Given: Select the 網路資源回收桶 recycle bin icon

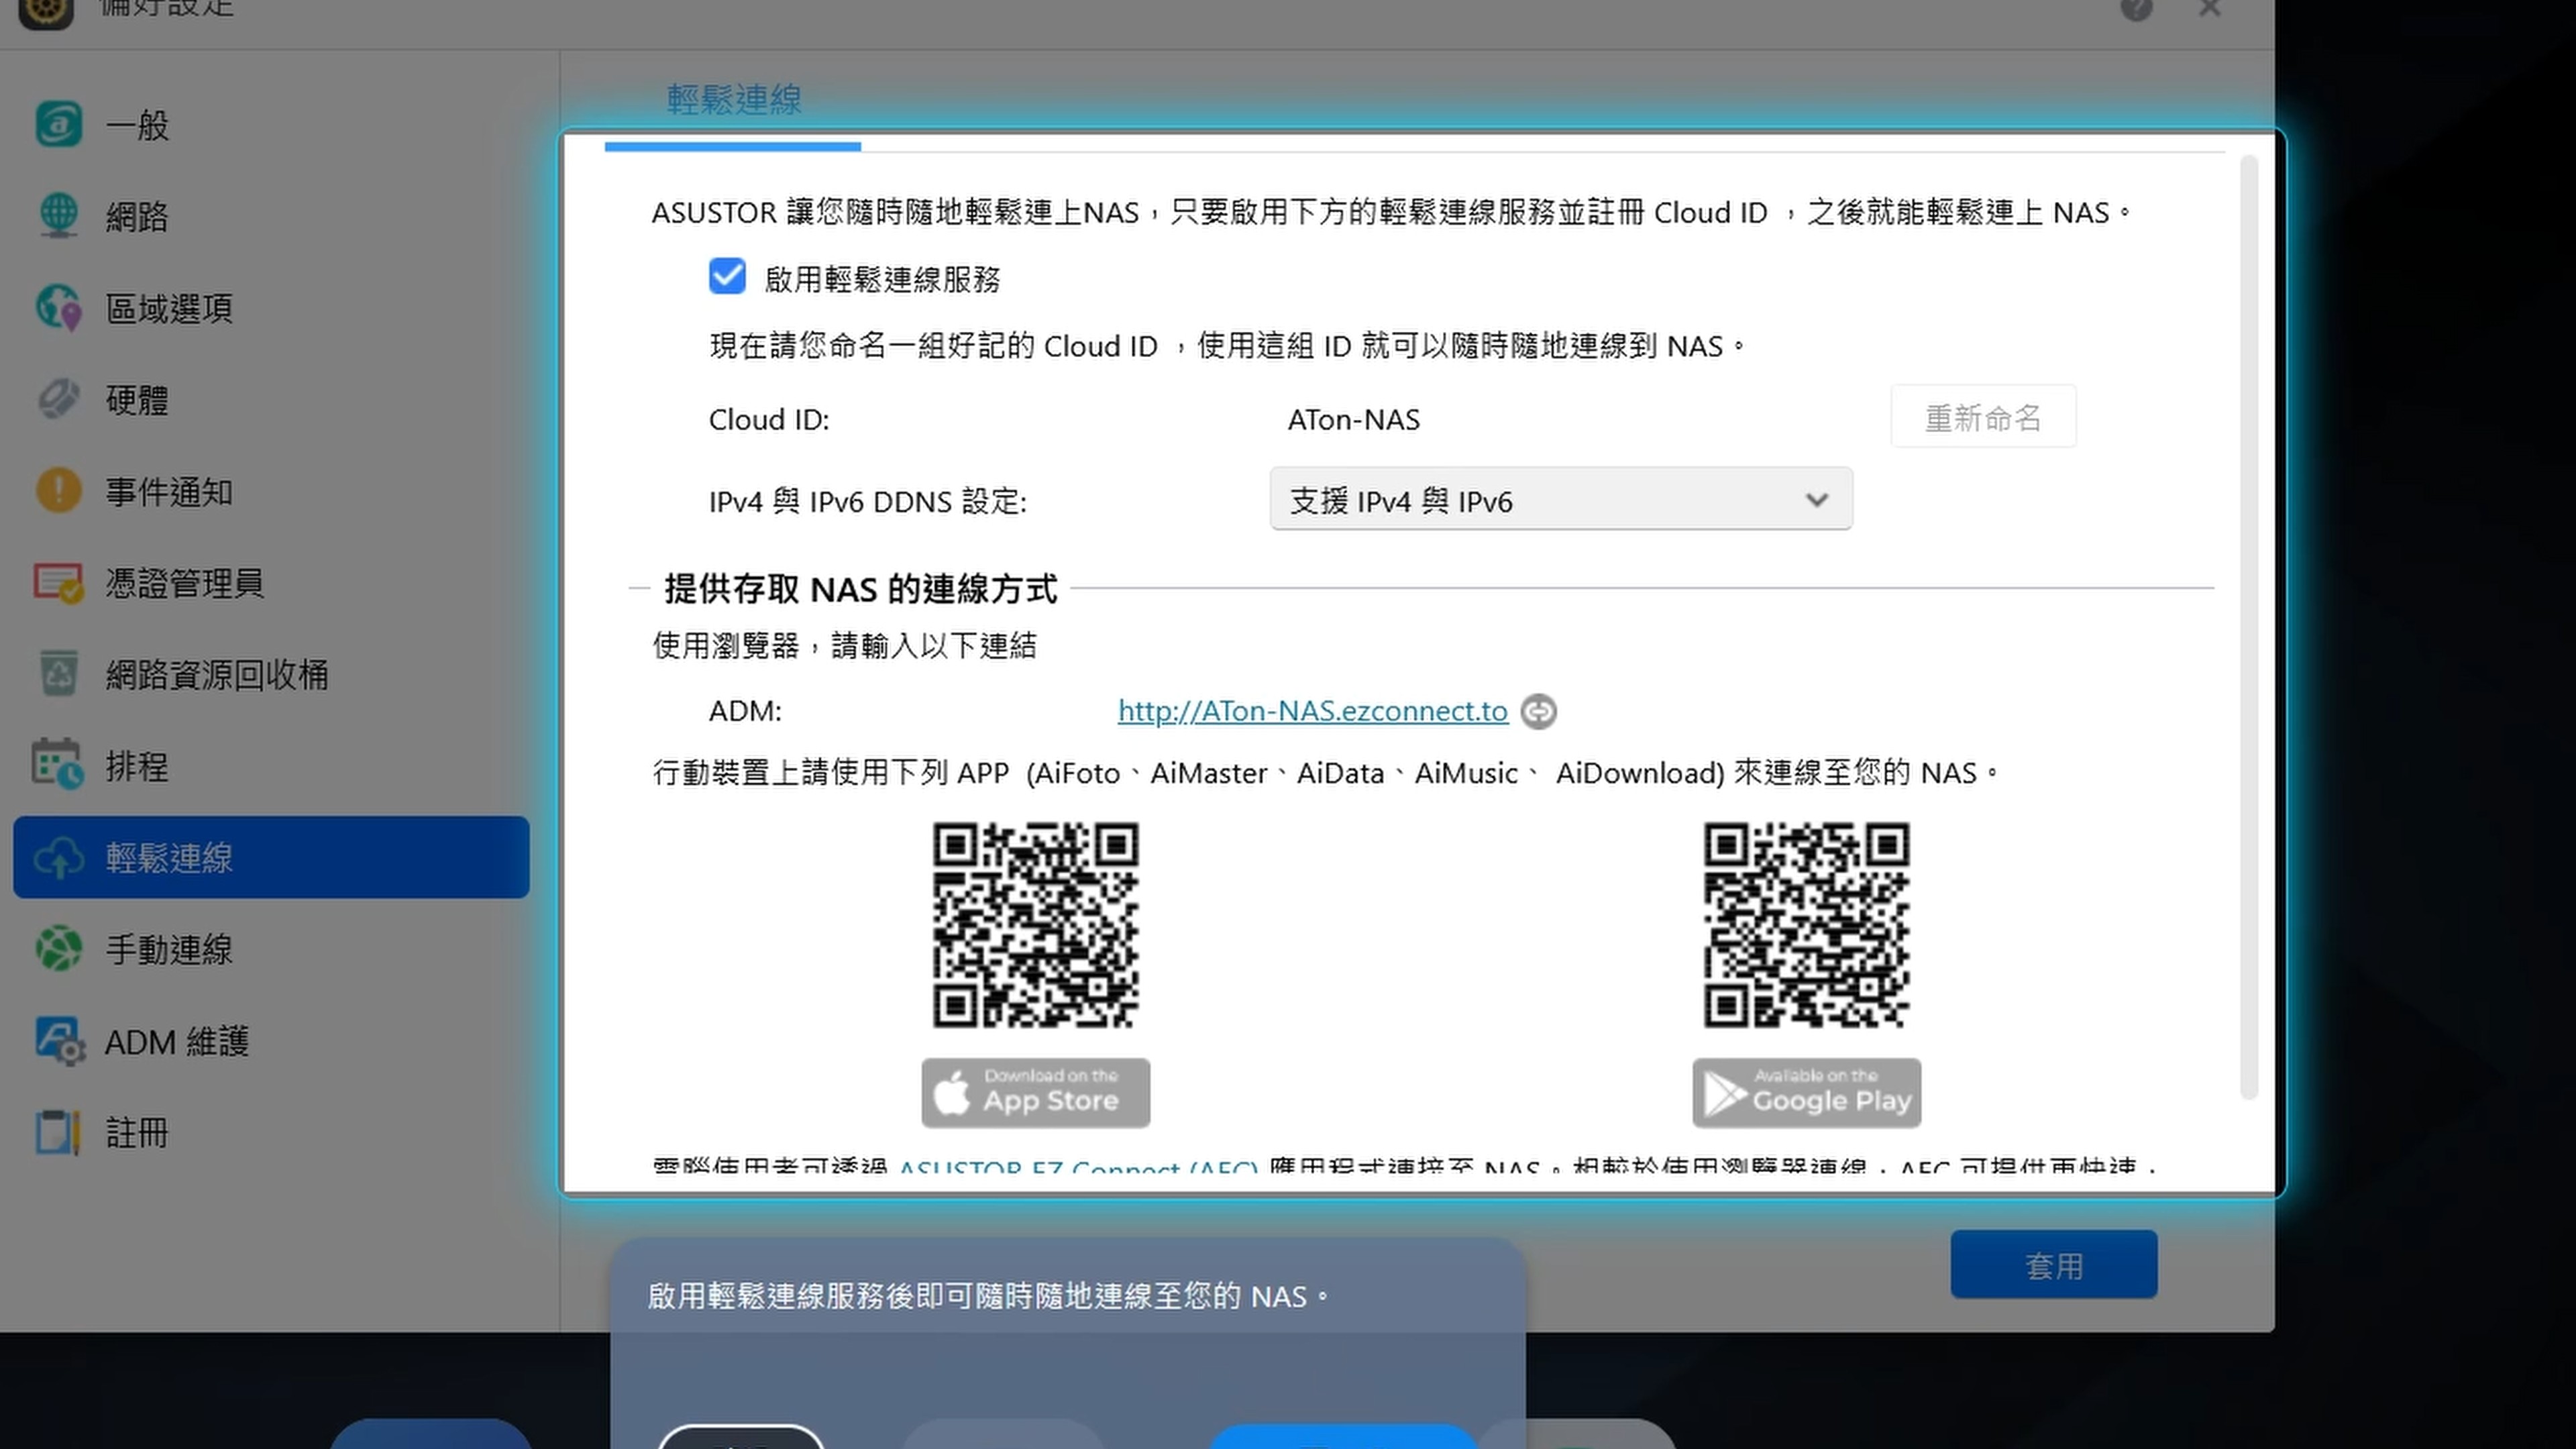Looking at the screenshot, I should 58,674.
